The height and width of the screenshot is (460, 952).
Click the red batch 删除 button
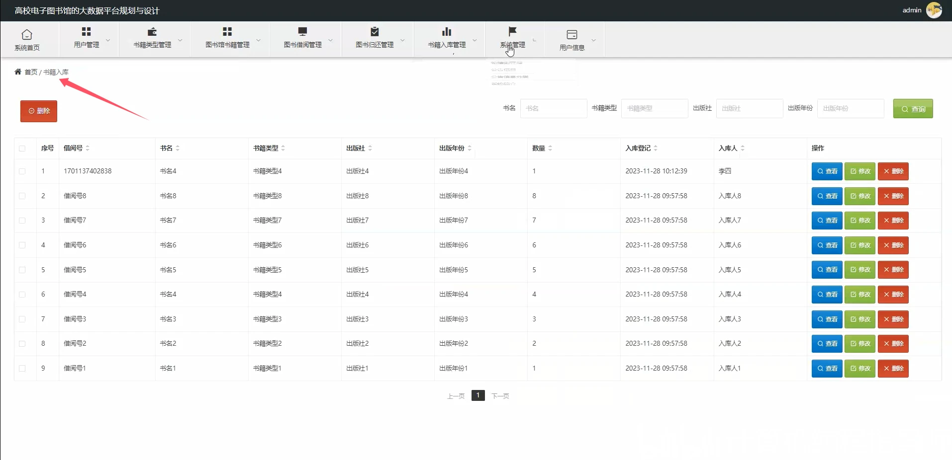click(x=39, y=111)
